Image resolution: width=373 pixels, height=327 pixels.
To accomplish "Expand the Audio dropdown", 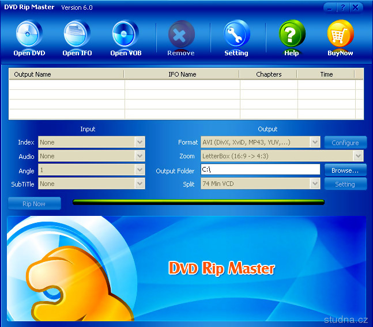I will pos(140,156).
